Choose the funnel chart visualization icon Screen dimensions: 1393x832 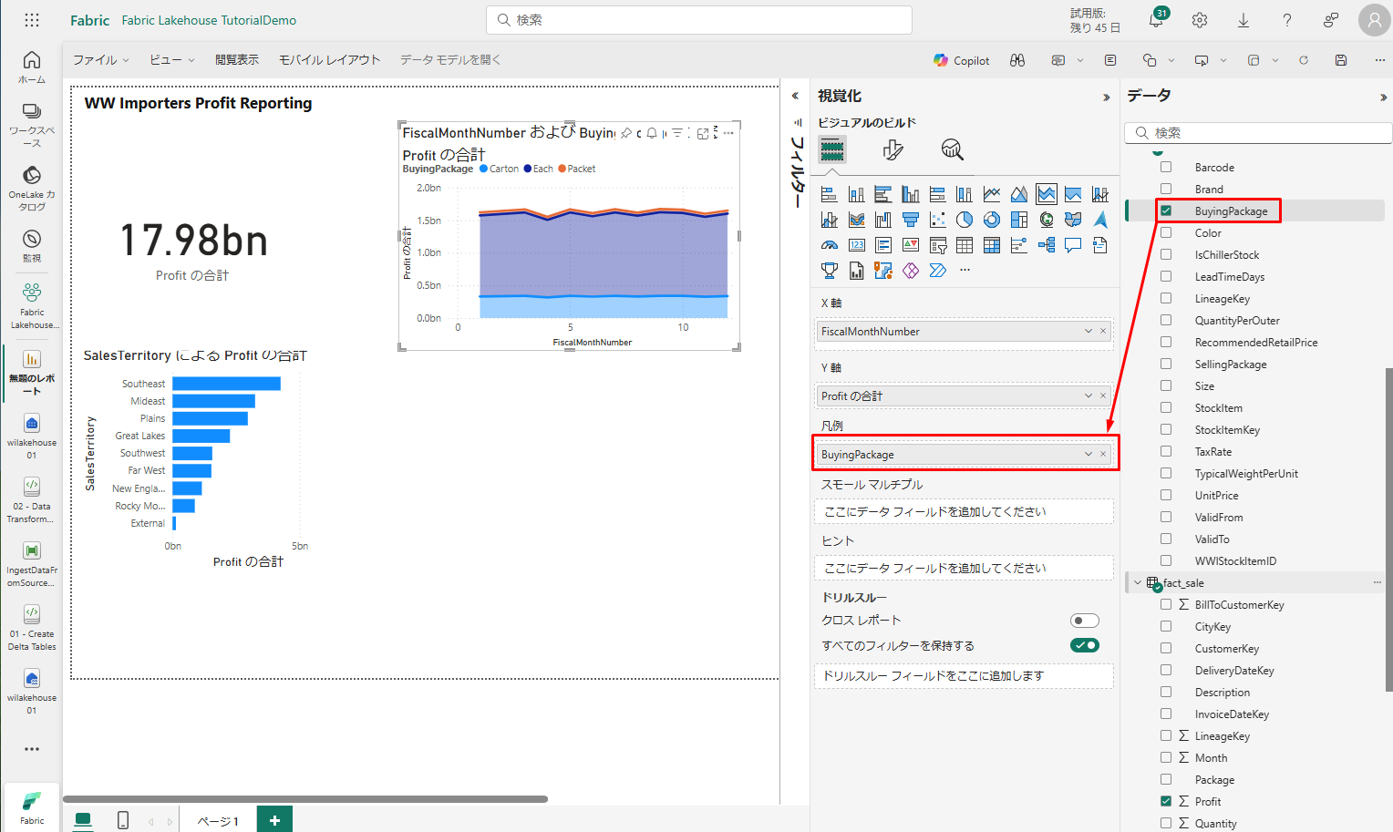click(910, 220)
